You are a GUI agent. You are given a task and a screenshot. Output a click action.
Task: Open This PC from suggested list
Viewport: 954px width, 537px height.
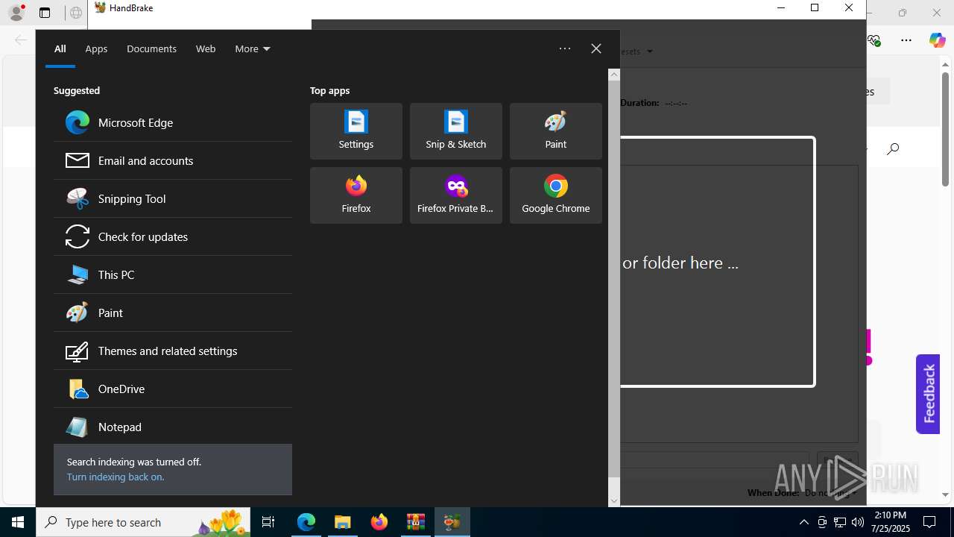173,275
